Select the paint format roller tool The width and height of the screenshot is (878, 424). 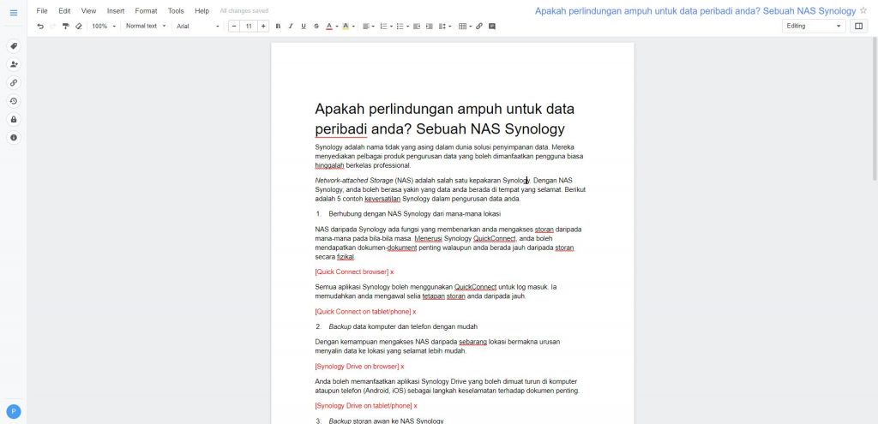coord(65,26)
